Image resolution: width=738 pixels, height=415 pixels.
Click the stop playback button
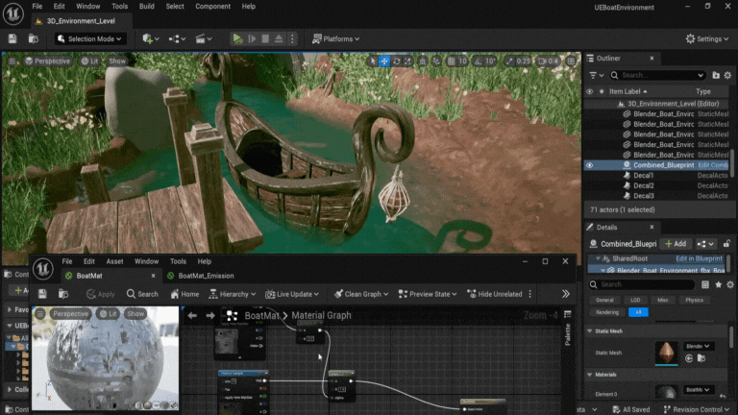pyautogui.click(x=265, y=38)
